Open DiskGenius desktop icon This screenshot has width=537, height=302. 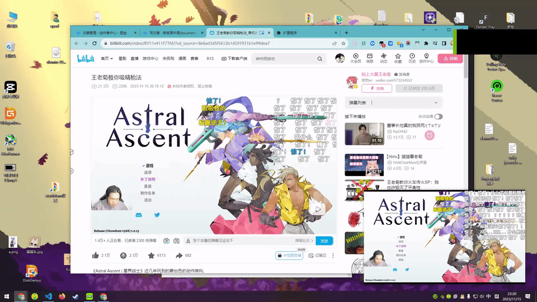tap(31, 273)
